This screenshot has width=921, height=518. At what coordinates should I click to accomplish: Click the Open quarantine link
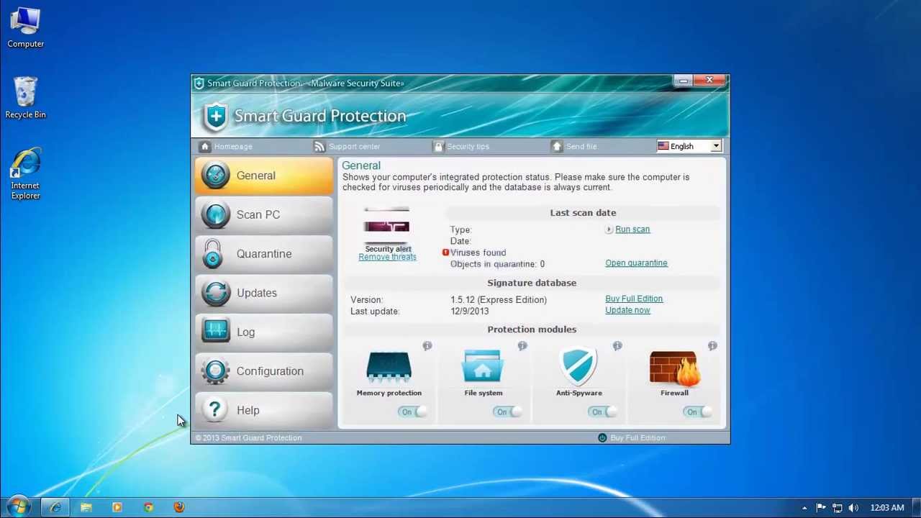(x=636, y=263)
